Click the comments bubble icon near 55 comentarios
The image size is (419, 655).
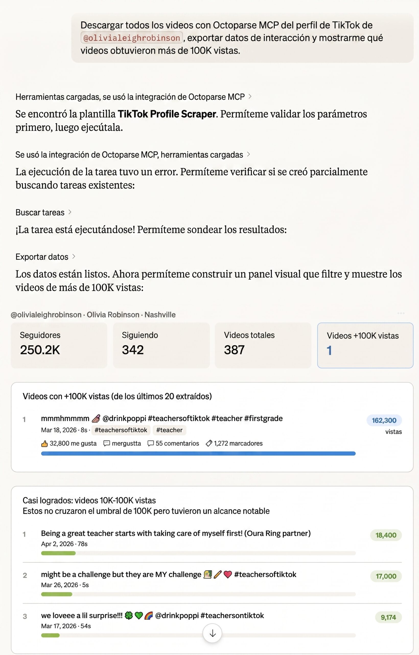coord(150,444)
